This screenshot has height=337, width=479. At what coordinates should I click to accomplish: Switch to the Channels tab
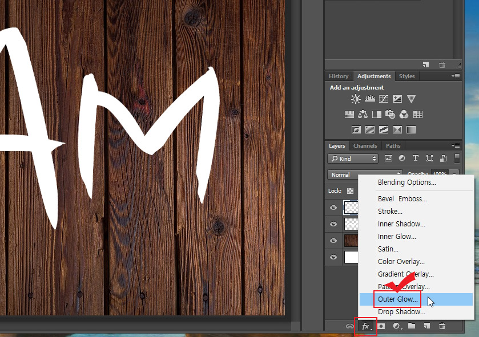[x=365, y=145]
